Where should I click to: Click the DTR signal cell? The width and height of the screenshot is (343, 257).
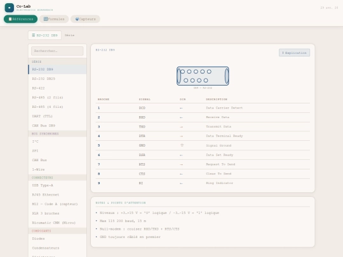(x=142, y=136)
